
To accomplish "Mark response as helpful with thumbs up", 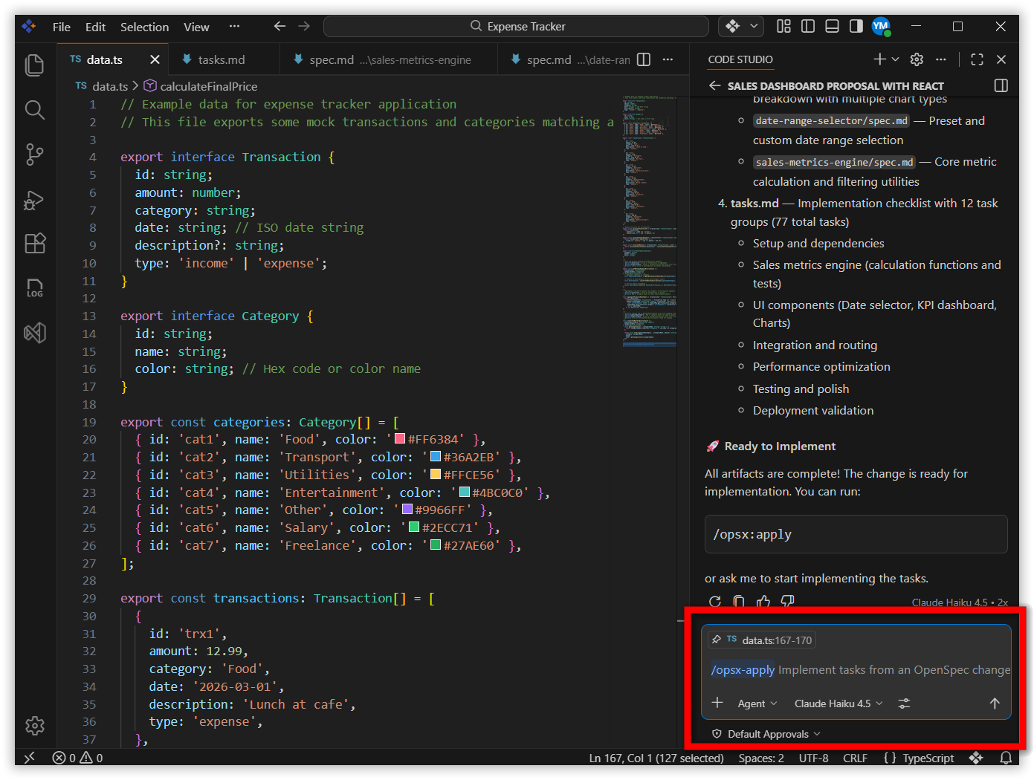I will coord(763,602).
